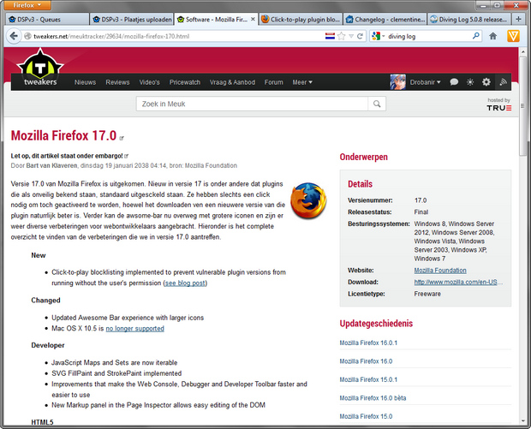The width and height of the screenshot is (531, 429).
Task: Open Mozilla Firefox 15.0.1 in update history
Action: tap(368, 379)
